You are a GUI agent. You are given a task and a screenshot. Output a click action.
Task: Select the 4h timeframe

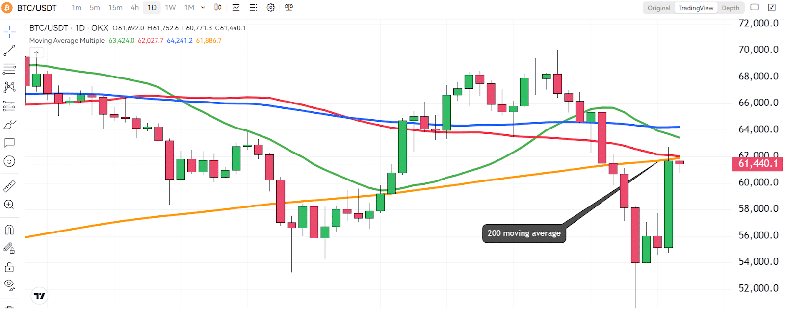point(135,8)
